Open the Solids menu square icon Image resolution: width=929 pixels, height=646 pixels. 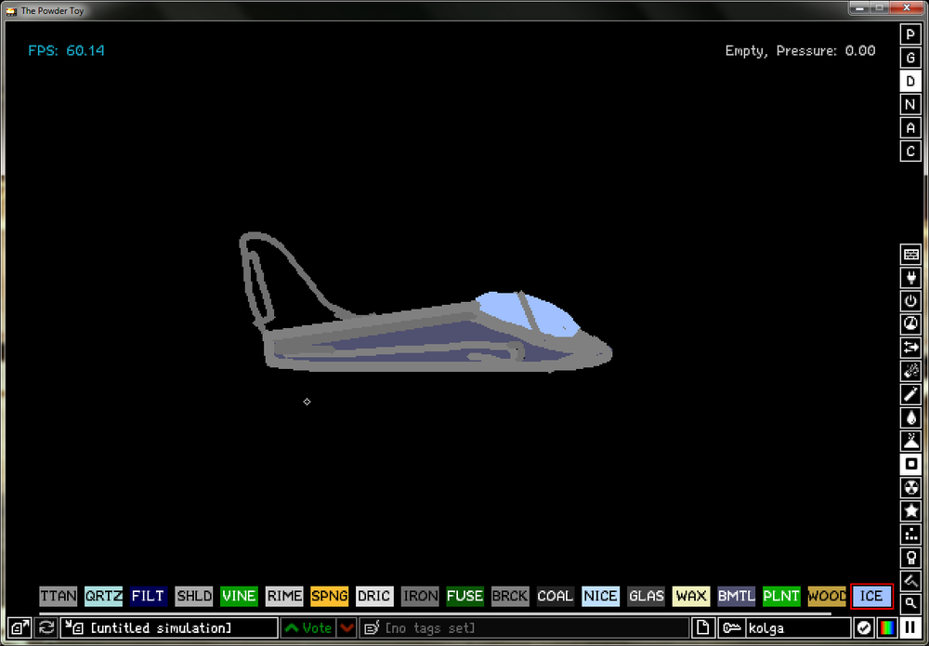coord(910,463)
